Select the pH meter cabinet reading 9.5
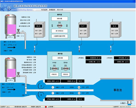This screenshot has height=108, width=136. pyautogui.click(x=115, y=29)
